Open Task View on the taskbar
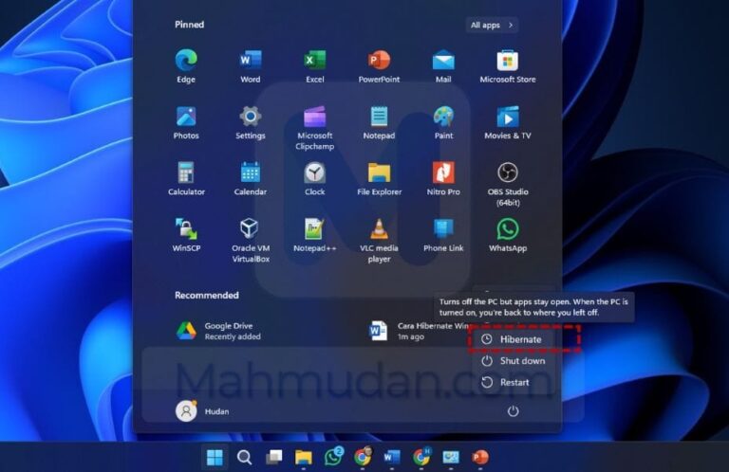The width and height of the screenshot is (729, 472). 273,458
